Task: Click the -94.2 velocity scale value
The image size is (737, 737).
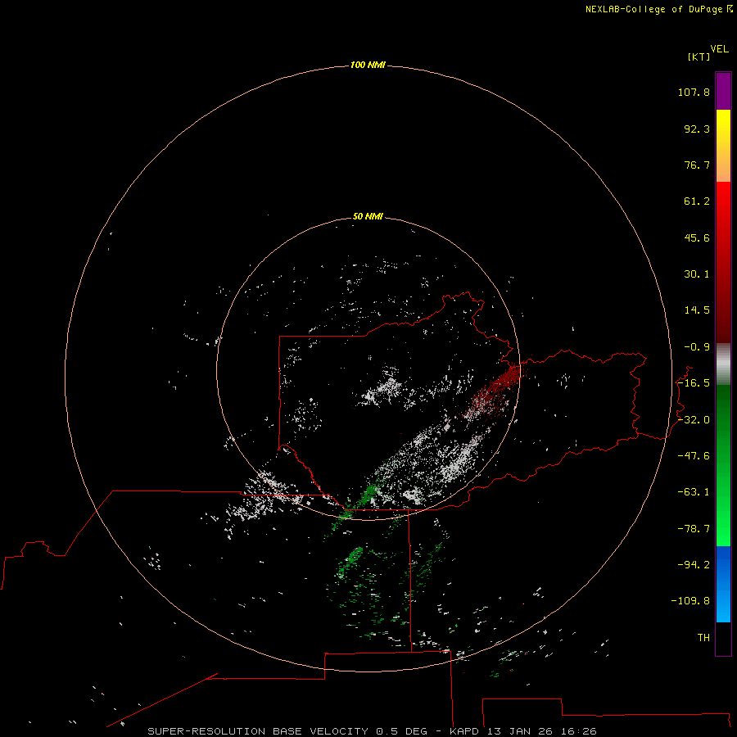Action: 694,565
